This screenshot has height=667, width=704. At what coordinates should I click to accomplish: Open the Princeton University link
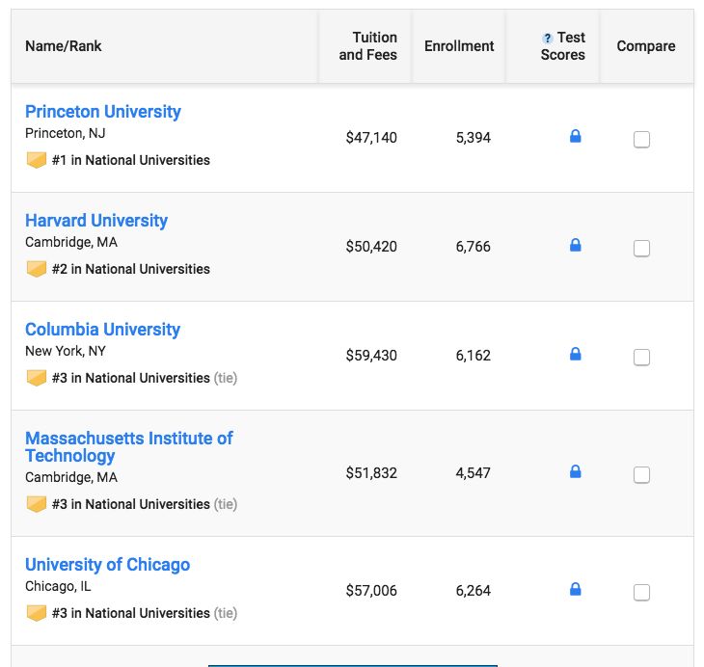[x=103, y=112]
